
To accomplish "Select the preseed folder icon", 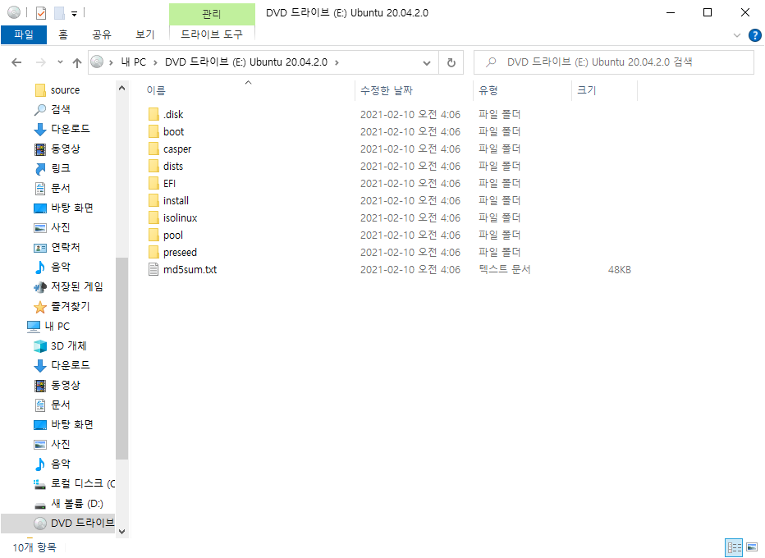I will coord(153,252).
